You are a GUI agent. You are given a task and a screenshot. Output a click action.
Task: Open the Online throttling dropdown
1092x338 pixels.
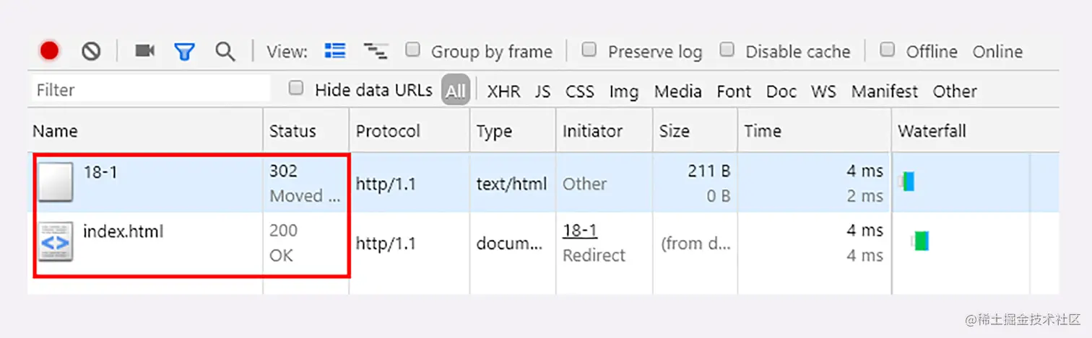coord(997,52)
